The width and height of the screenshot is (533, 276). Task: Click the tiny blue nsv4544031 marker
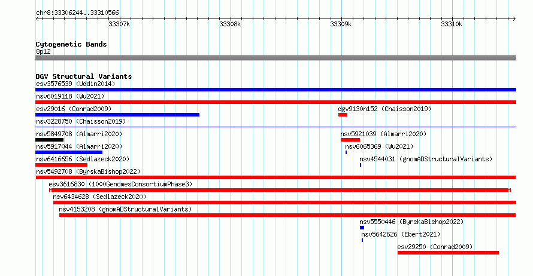(x=361, y=165)
